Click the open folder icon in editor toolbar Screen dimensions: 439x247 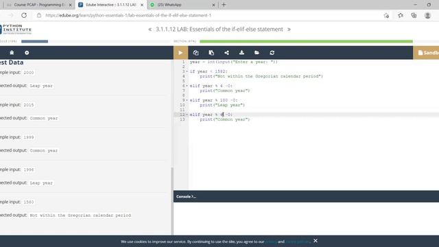pos(257,53)
